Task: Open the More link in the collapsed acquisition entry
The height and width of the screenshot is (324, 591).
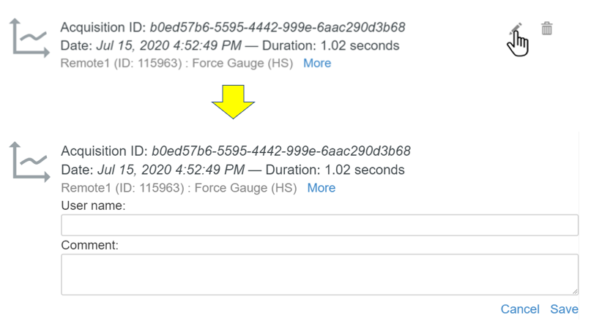Action: pyautogui.click(x=317, y=63)
